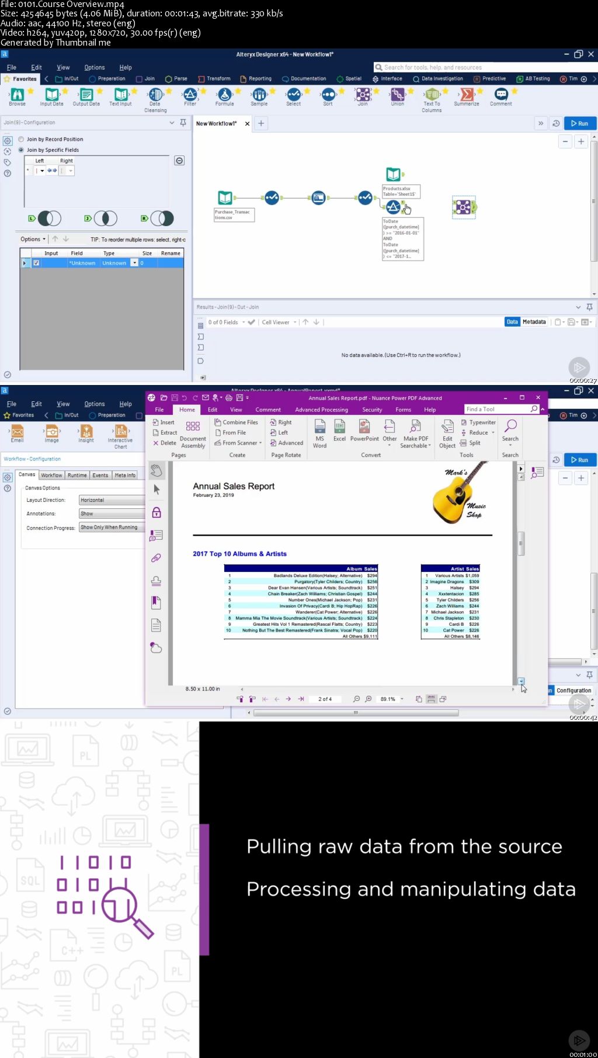
Task: Select the Select tool icon
Action: [294, 94]
